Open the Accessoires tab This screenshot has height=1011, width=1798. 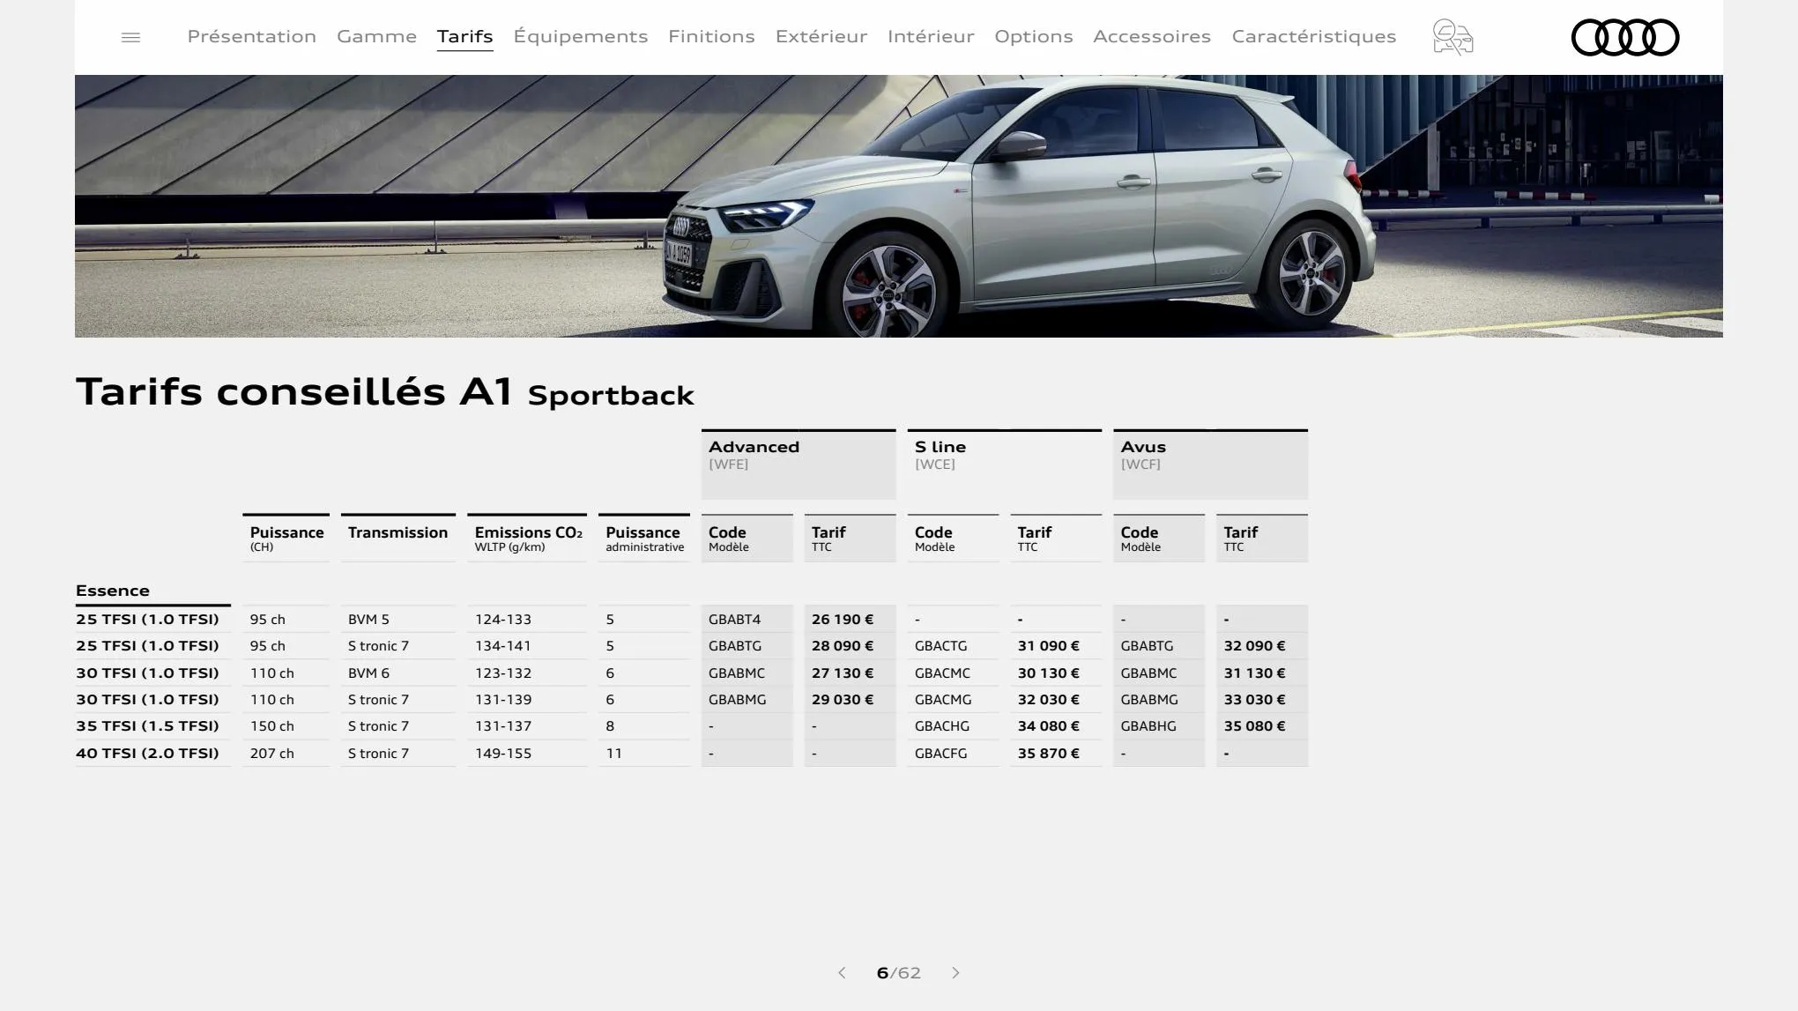(1152, 36)
